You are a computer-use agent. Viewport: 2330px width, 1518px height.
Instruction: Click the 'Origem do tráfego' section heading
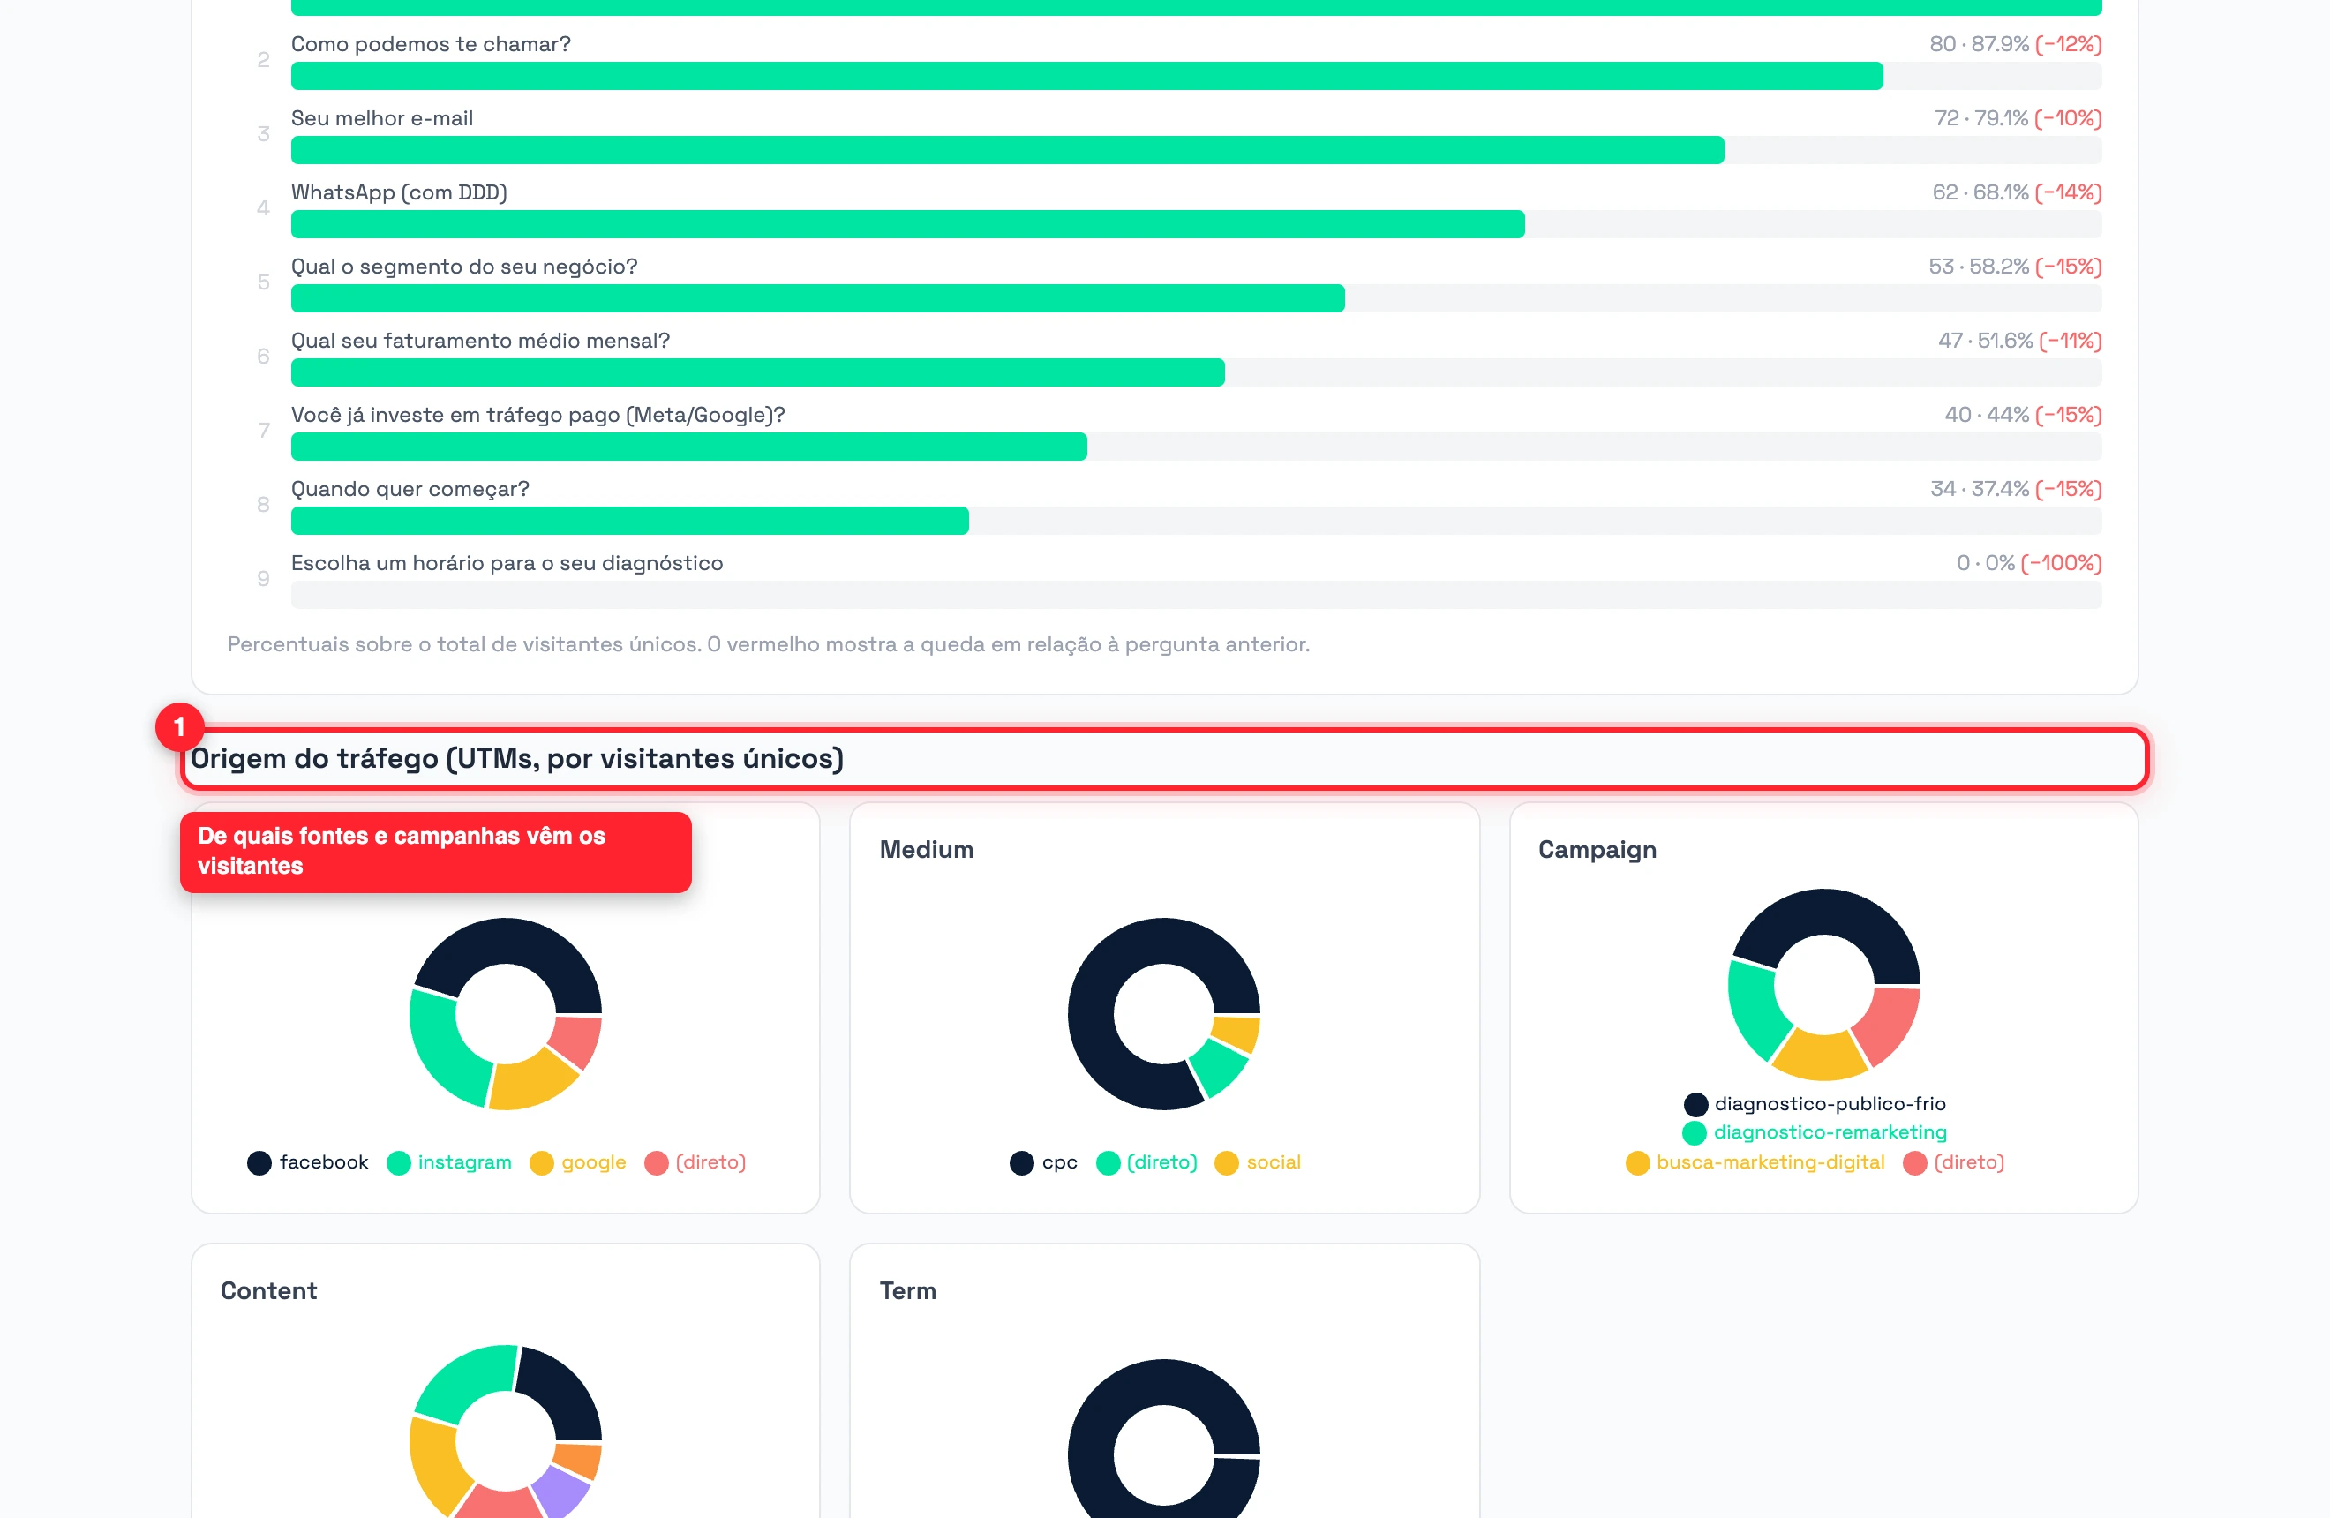click(x=517, y=758)
